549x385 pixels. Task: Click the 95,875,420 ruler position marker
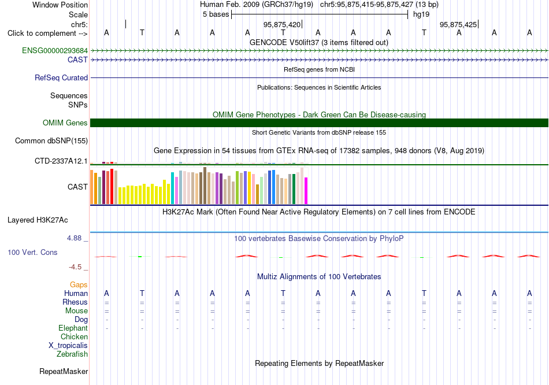click(x=282, y=24)
